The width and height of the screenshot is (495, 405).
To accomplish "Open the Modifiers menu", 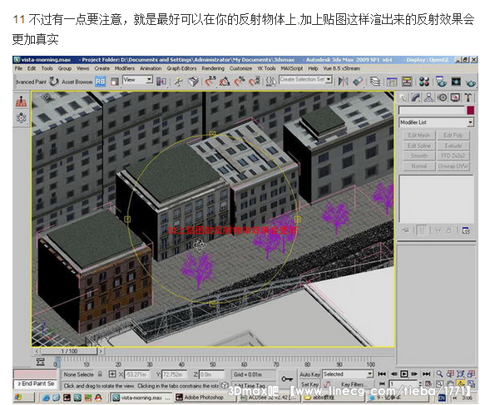I will (125, 68).
